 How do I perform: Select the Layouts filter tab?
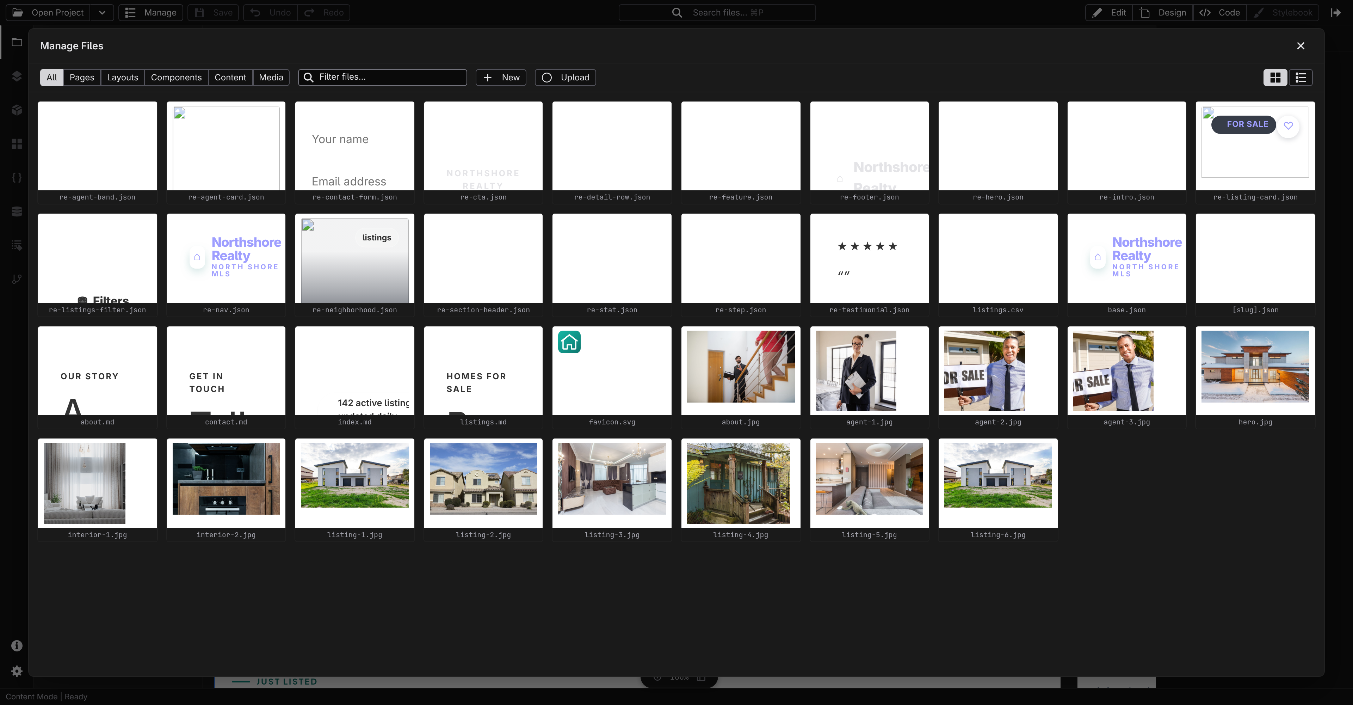click(122, 77)
